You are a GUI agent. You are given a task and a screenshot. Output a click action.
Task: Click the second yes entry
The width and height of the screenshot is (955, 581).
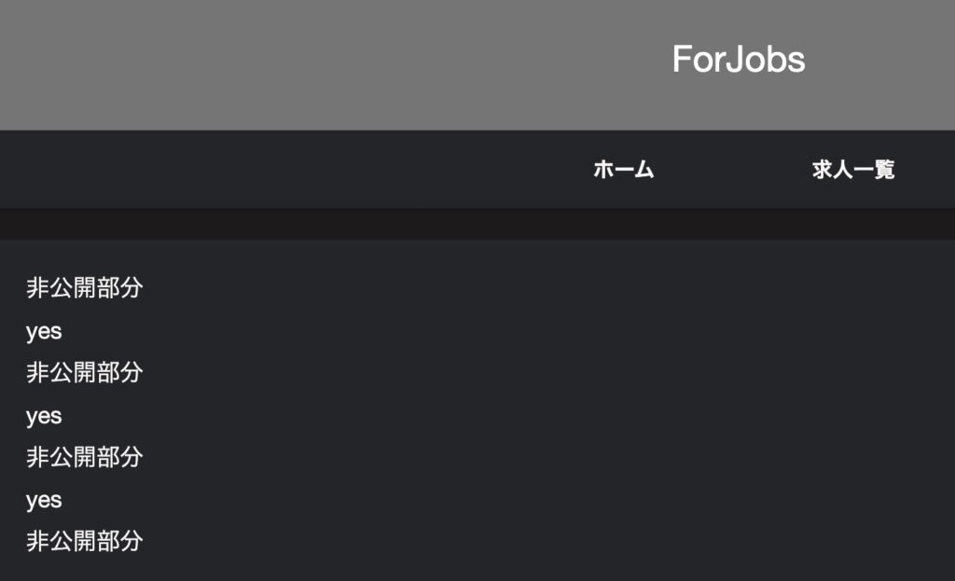(x=44, y=416)
